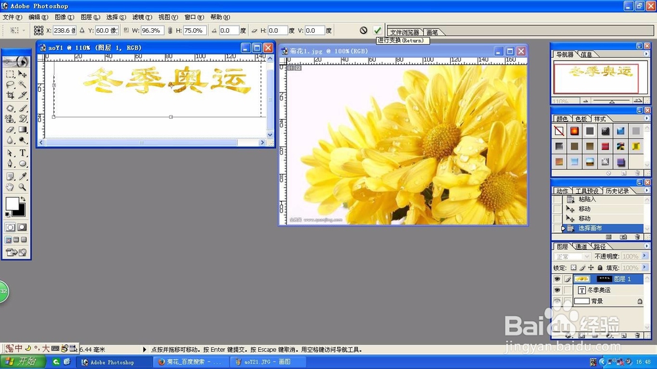Toggle lock transparent pixels
The height and width of the screenshot is (369, 657).
click(574, 268)
